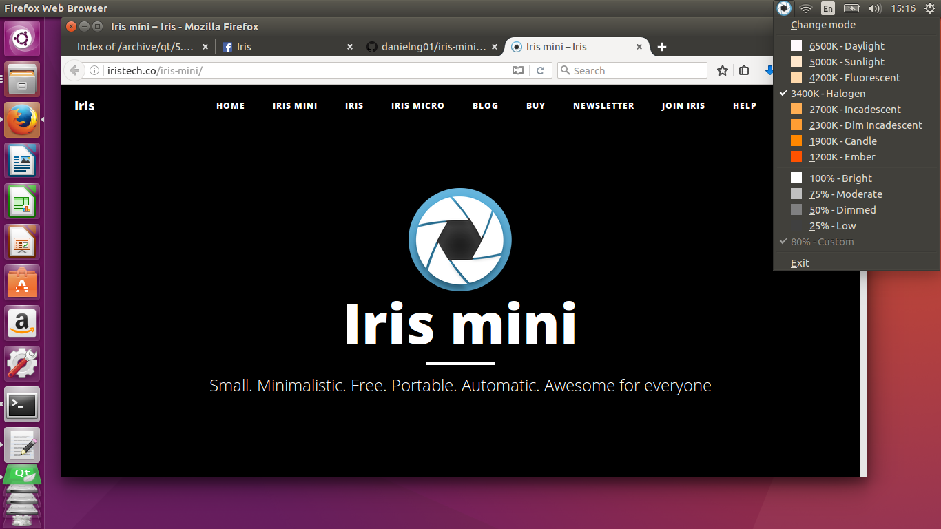Open IRIS MICRO in site navigation
The width and height of the screenshot is (941, 529).
[x=417, y=106]
